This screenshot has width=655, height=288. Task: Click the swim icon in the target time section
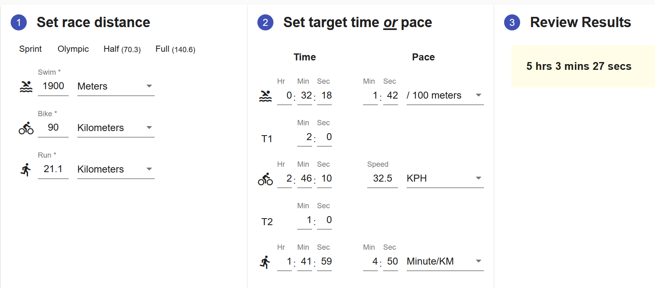(x=265, y=96)
